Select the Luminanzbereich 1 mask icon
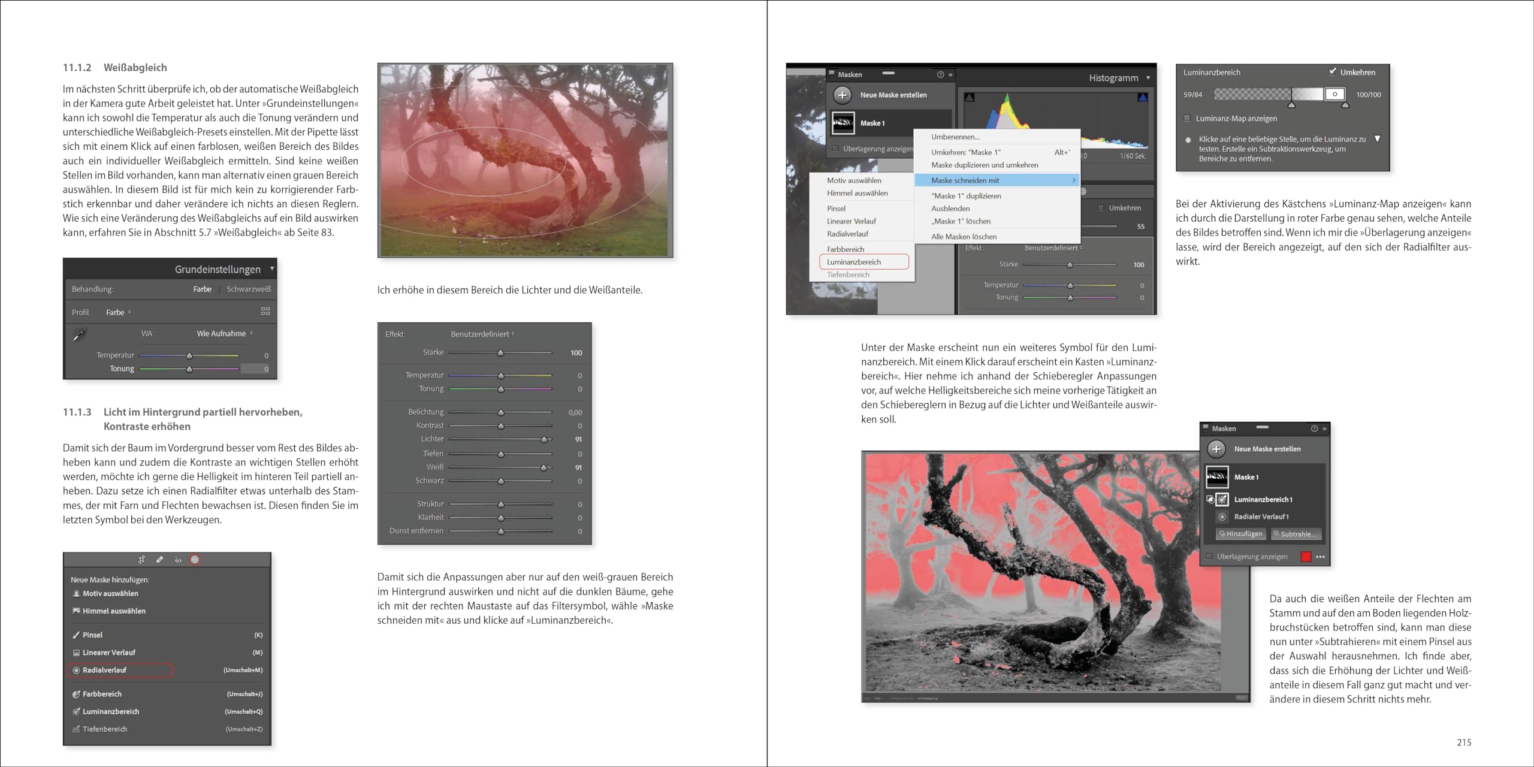This screenshot has height=767, width=1534. click(1222, 499)
